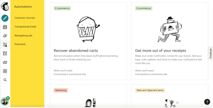Open the Create pencil icon

pos(5,18)
